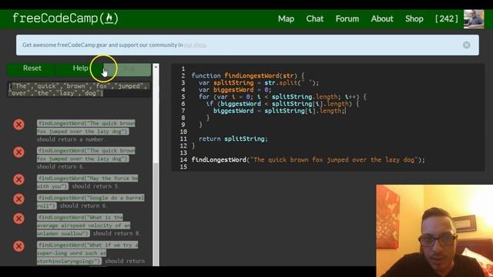This screenshot has height=277, width=493.
Task: Click the output array text box
Action: (x=79, y=89)
